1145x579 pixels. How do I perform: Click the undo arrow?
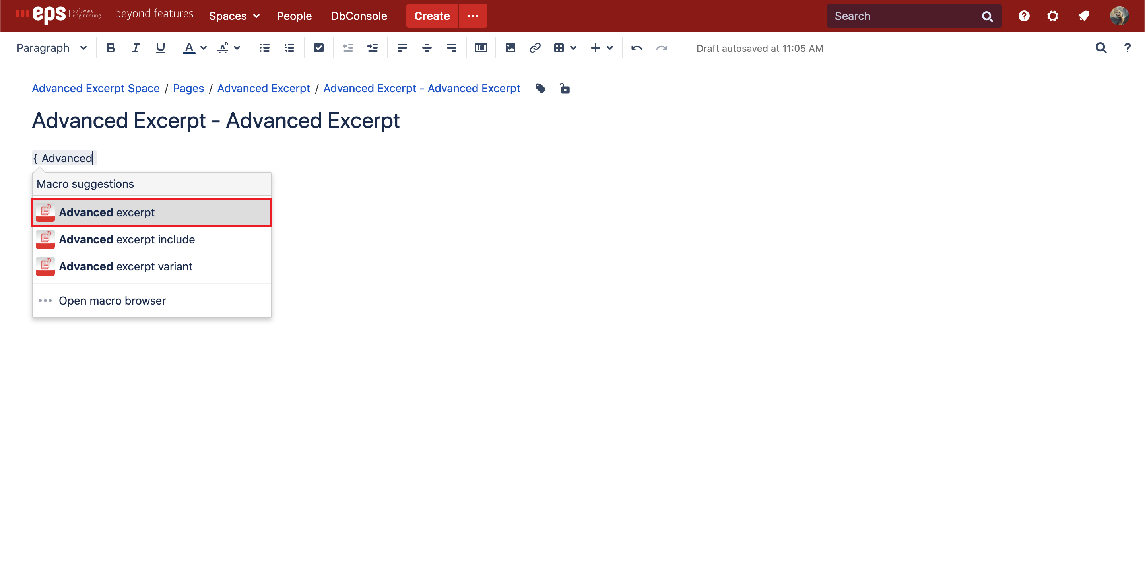pyautogui.click(x=637, y=48)
